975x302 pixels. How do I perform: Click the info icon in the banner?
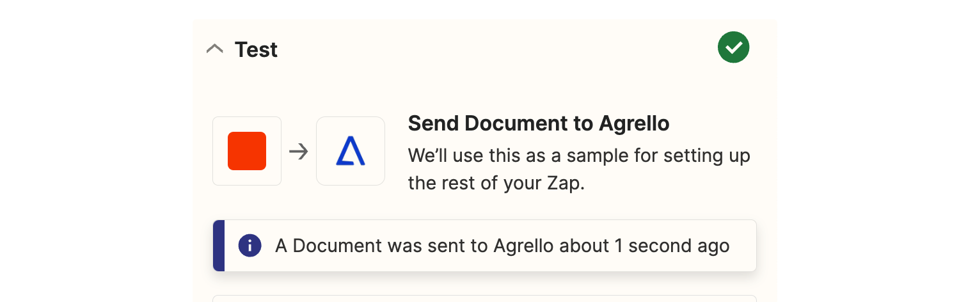coord(250,246)
